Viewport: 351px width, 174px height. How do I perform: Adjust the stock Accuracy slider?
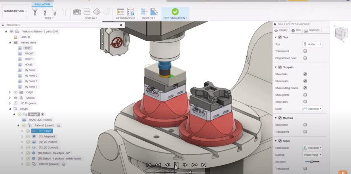(312, 162)
